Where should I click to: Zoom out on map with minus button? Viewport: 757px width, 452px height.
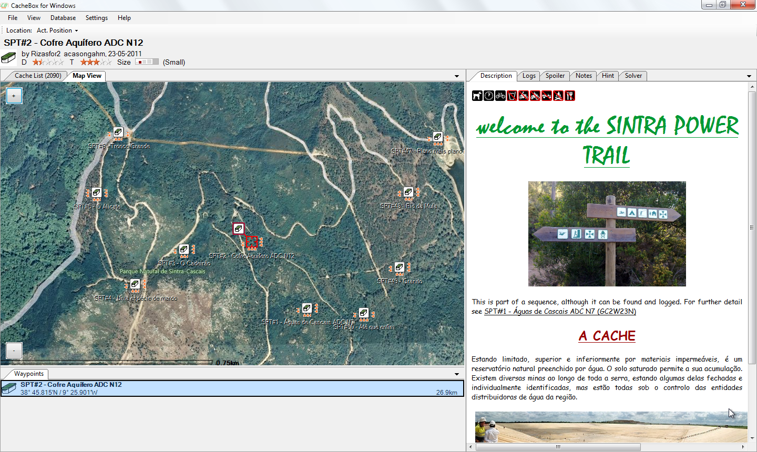[14, 350]
